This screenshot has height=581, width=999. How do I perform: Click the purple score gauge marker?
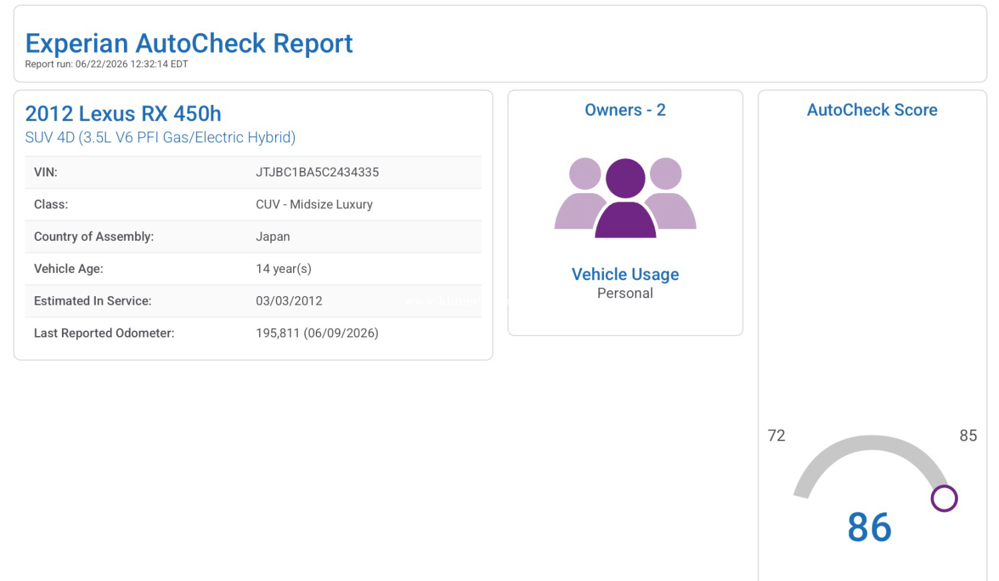pos(944,498)
